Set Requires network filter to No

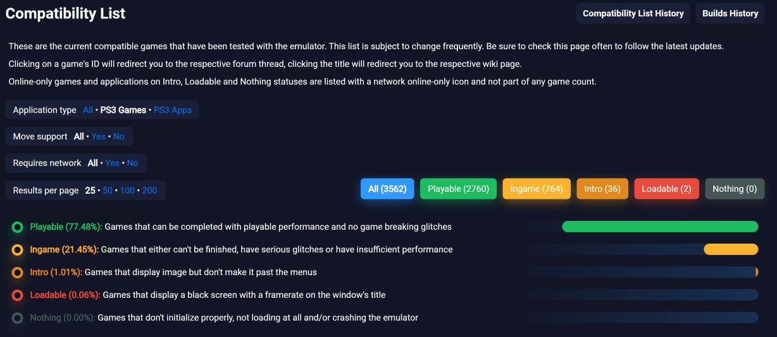[x=132, y=163]
